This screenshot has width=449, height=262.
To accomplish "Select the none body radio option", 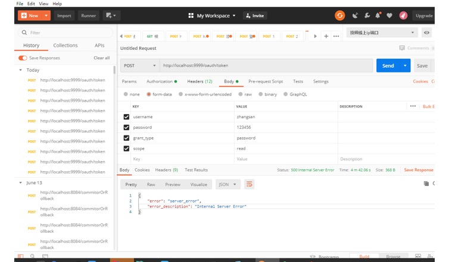I will point(126,94).
